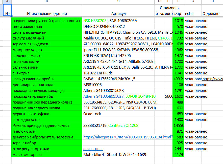This screenshot has width=223, height=164.
Task: Select the 'baza.' header cell
Action: point(159,14)
